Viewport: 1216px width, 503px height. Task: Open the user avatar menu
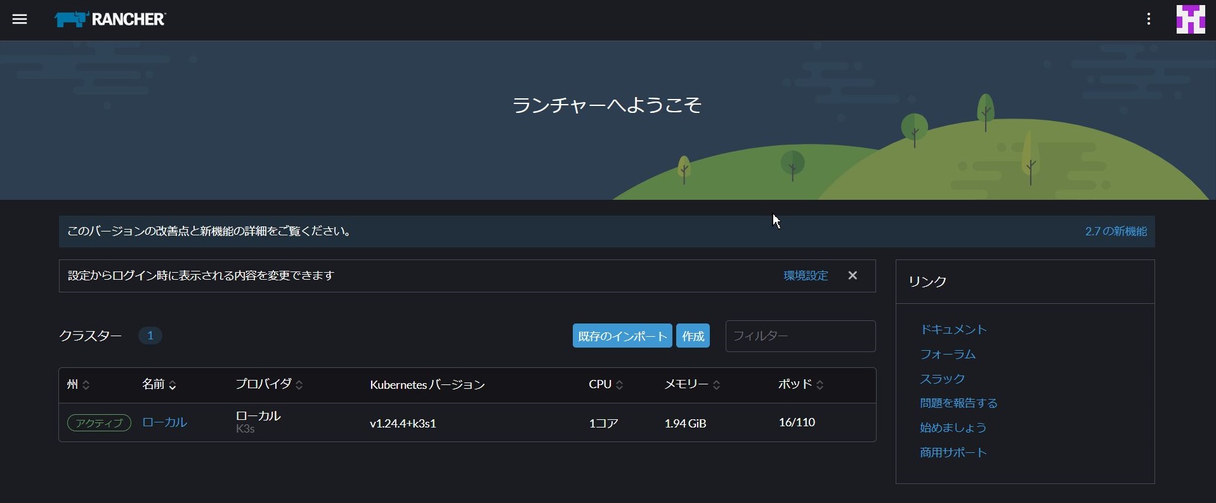tap(1190, 19)
